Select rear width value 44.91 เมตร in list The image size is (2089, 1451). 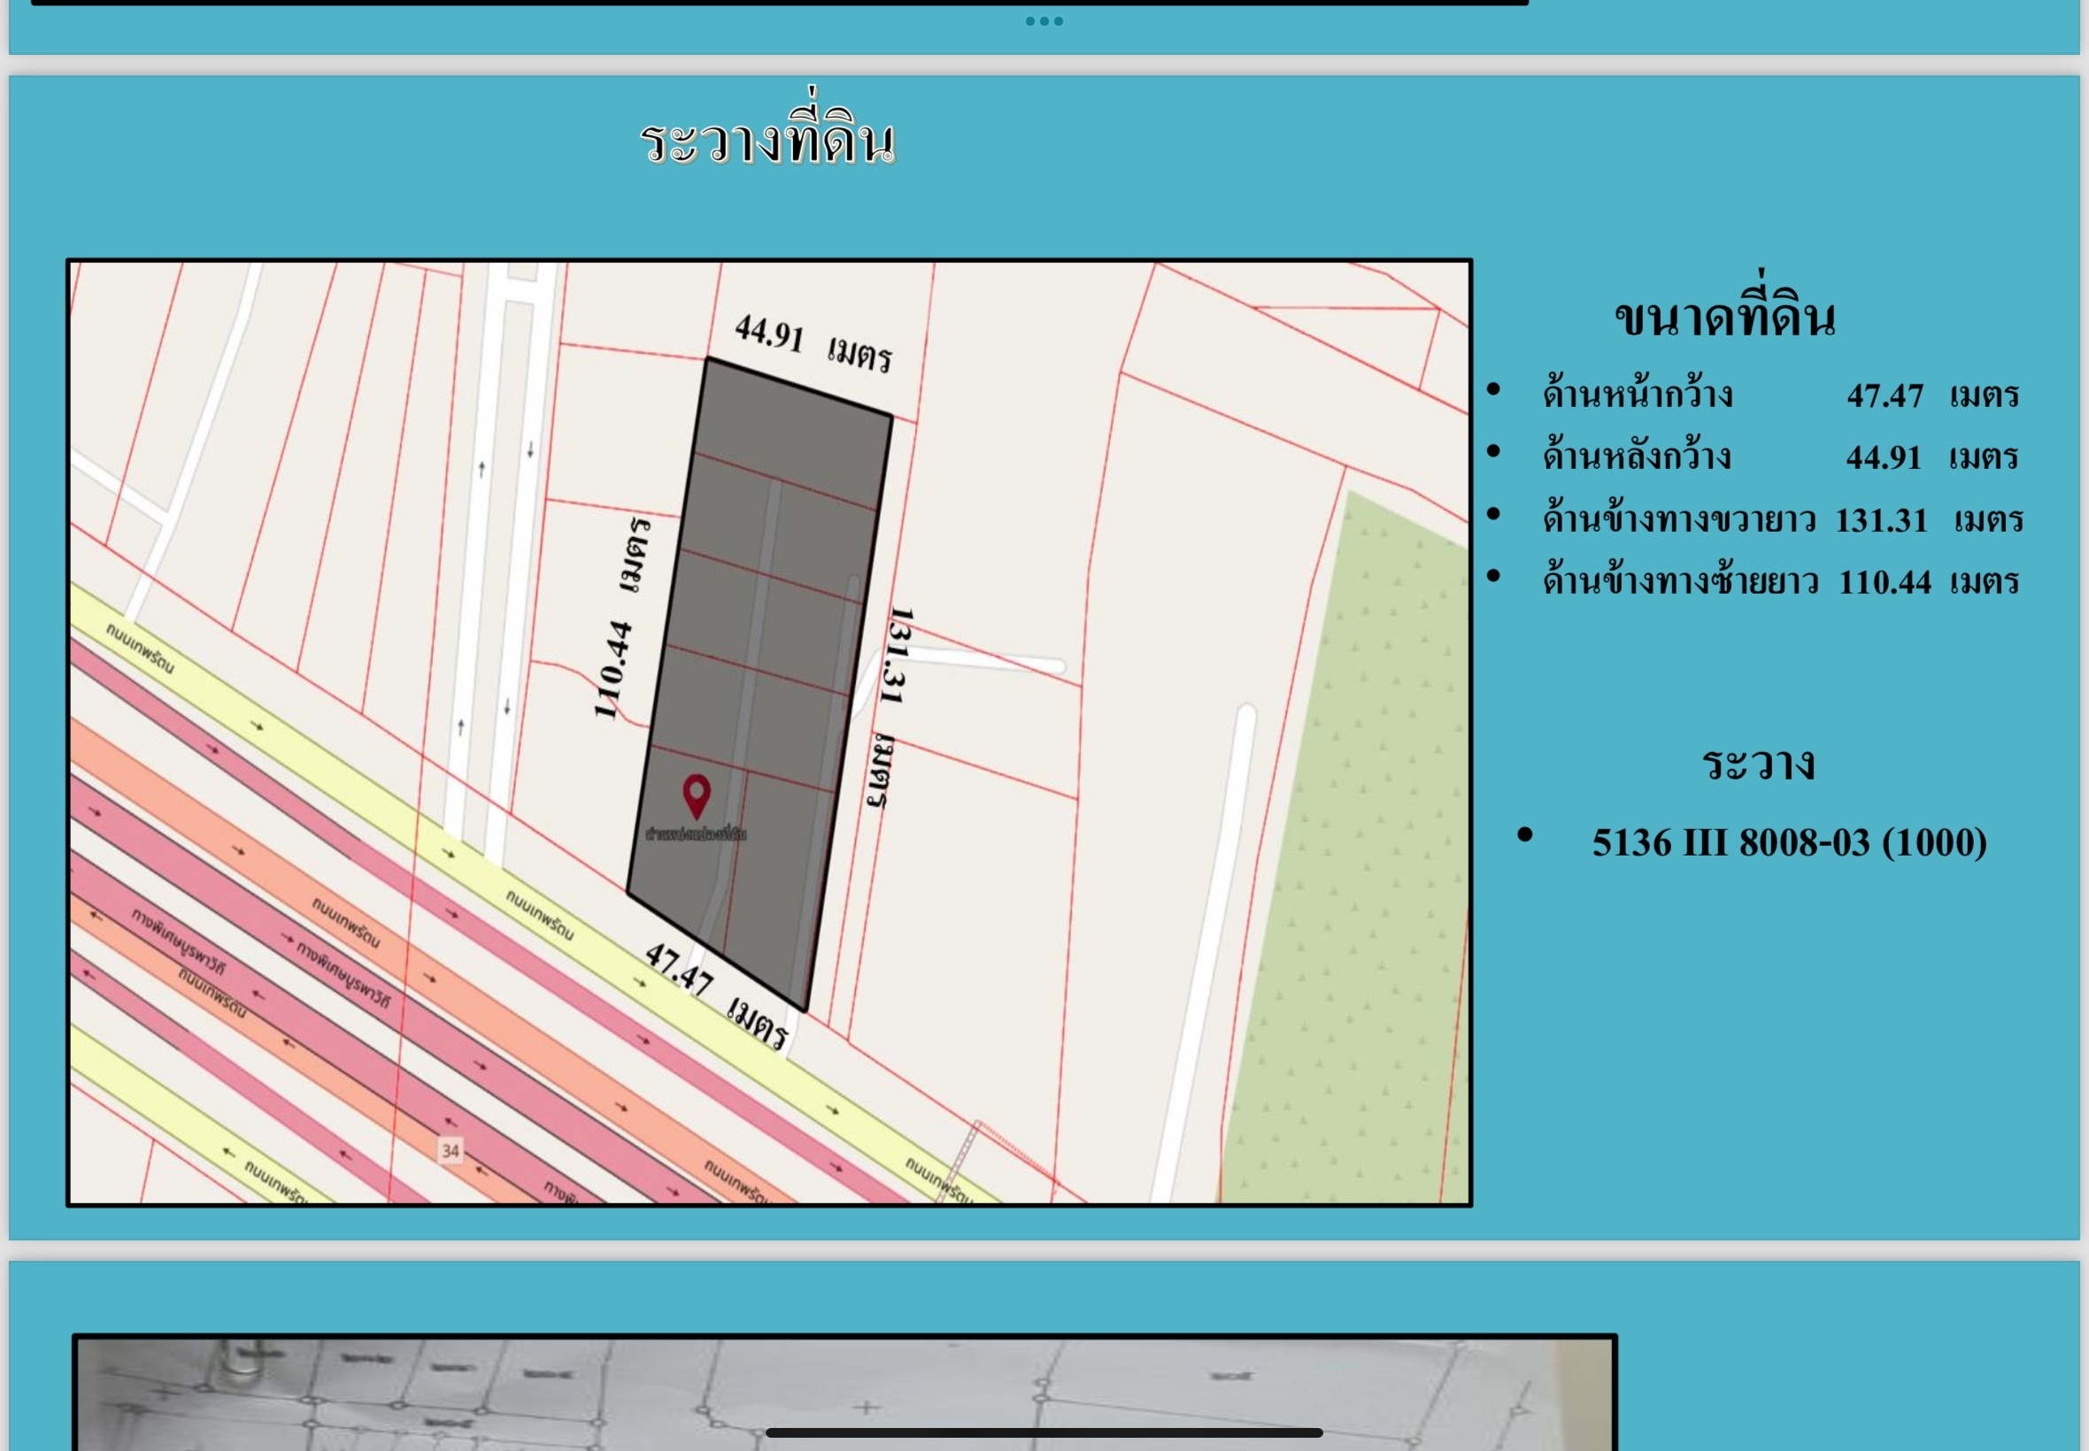(x=1932, y=457)
